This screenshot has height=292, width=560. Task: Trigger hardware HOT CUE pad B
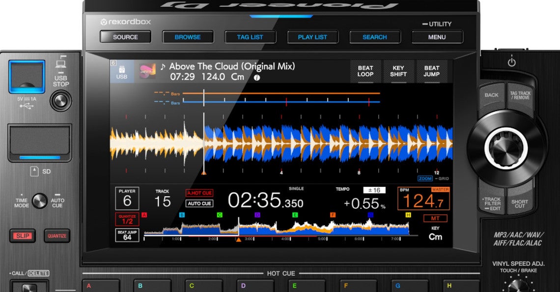point(152,286)
